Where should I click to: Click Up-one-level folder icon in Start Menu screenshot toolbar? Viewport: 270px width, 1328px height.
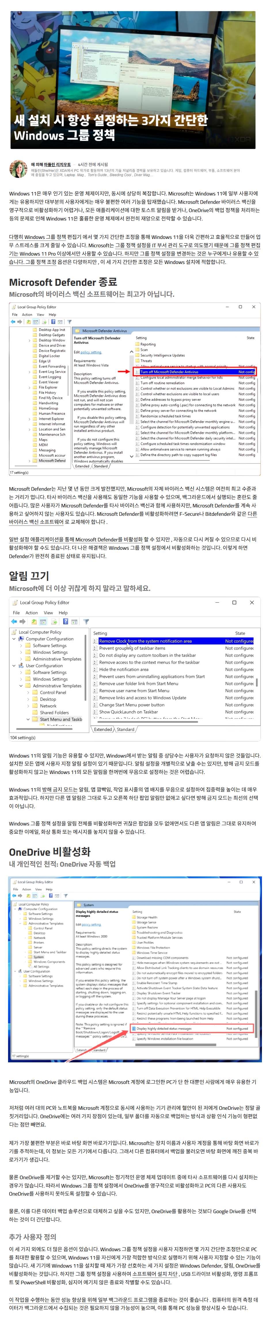pyautogui.click(x=33, y=621)
